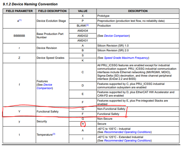Select the lowercase y field parameter
This screenshot has height=146, width=181.
pyautogui.click(x=19, y=122)
